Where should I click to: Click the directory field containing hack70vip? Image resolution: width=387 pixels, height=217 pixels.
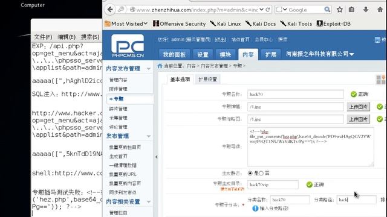[x=273, y=184]
